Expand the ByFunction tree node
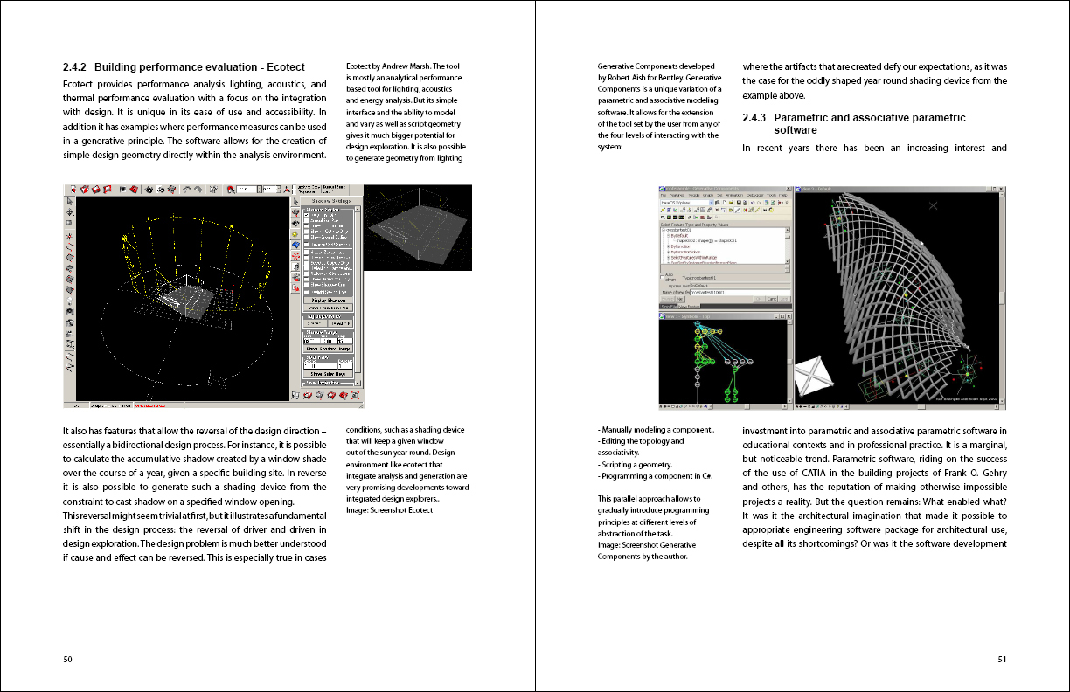The height and width of the screenshot is (692, 1070). (669, 246)
